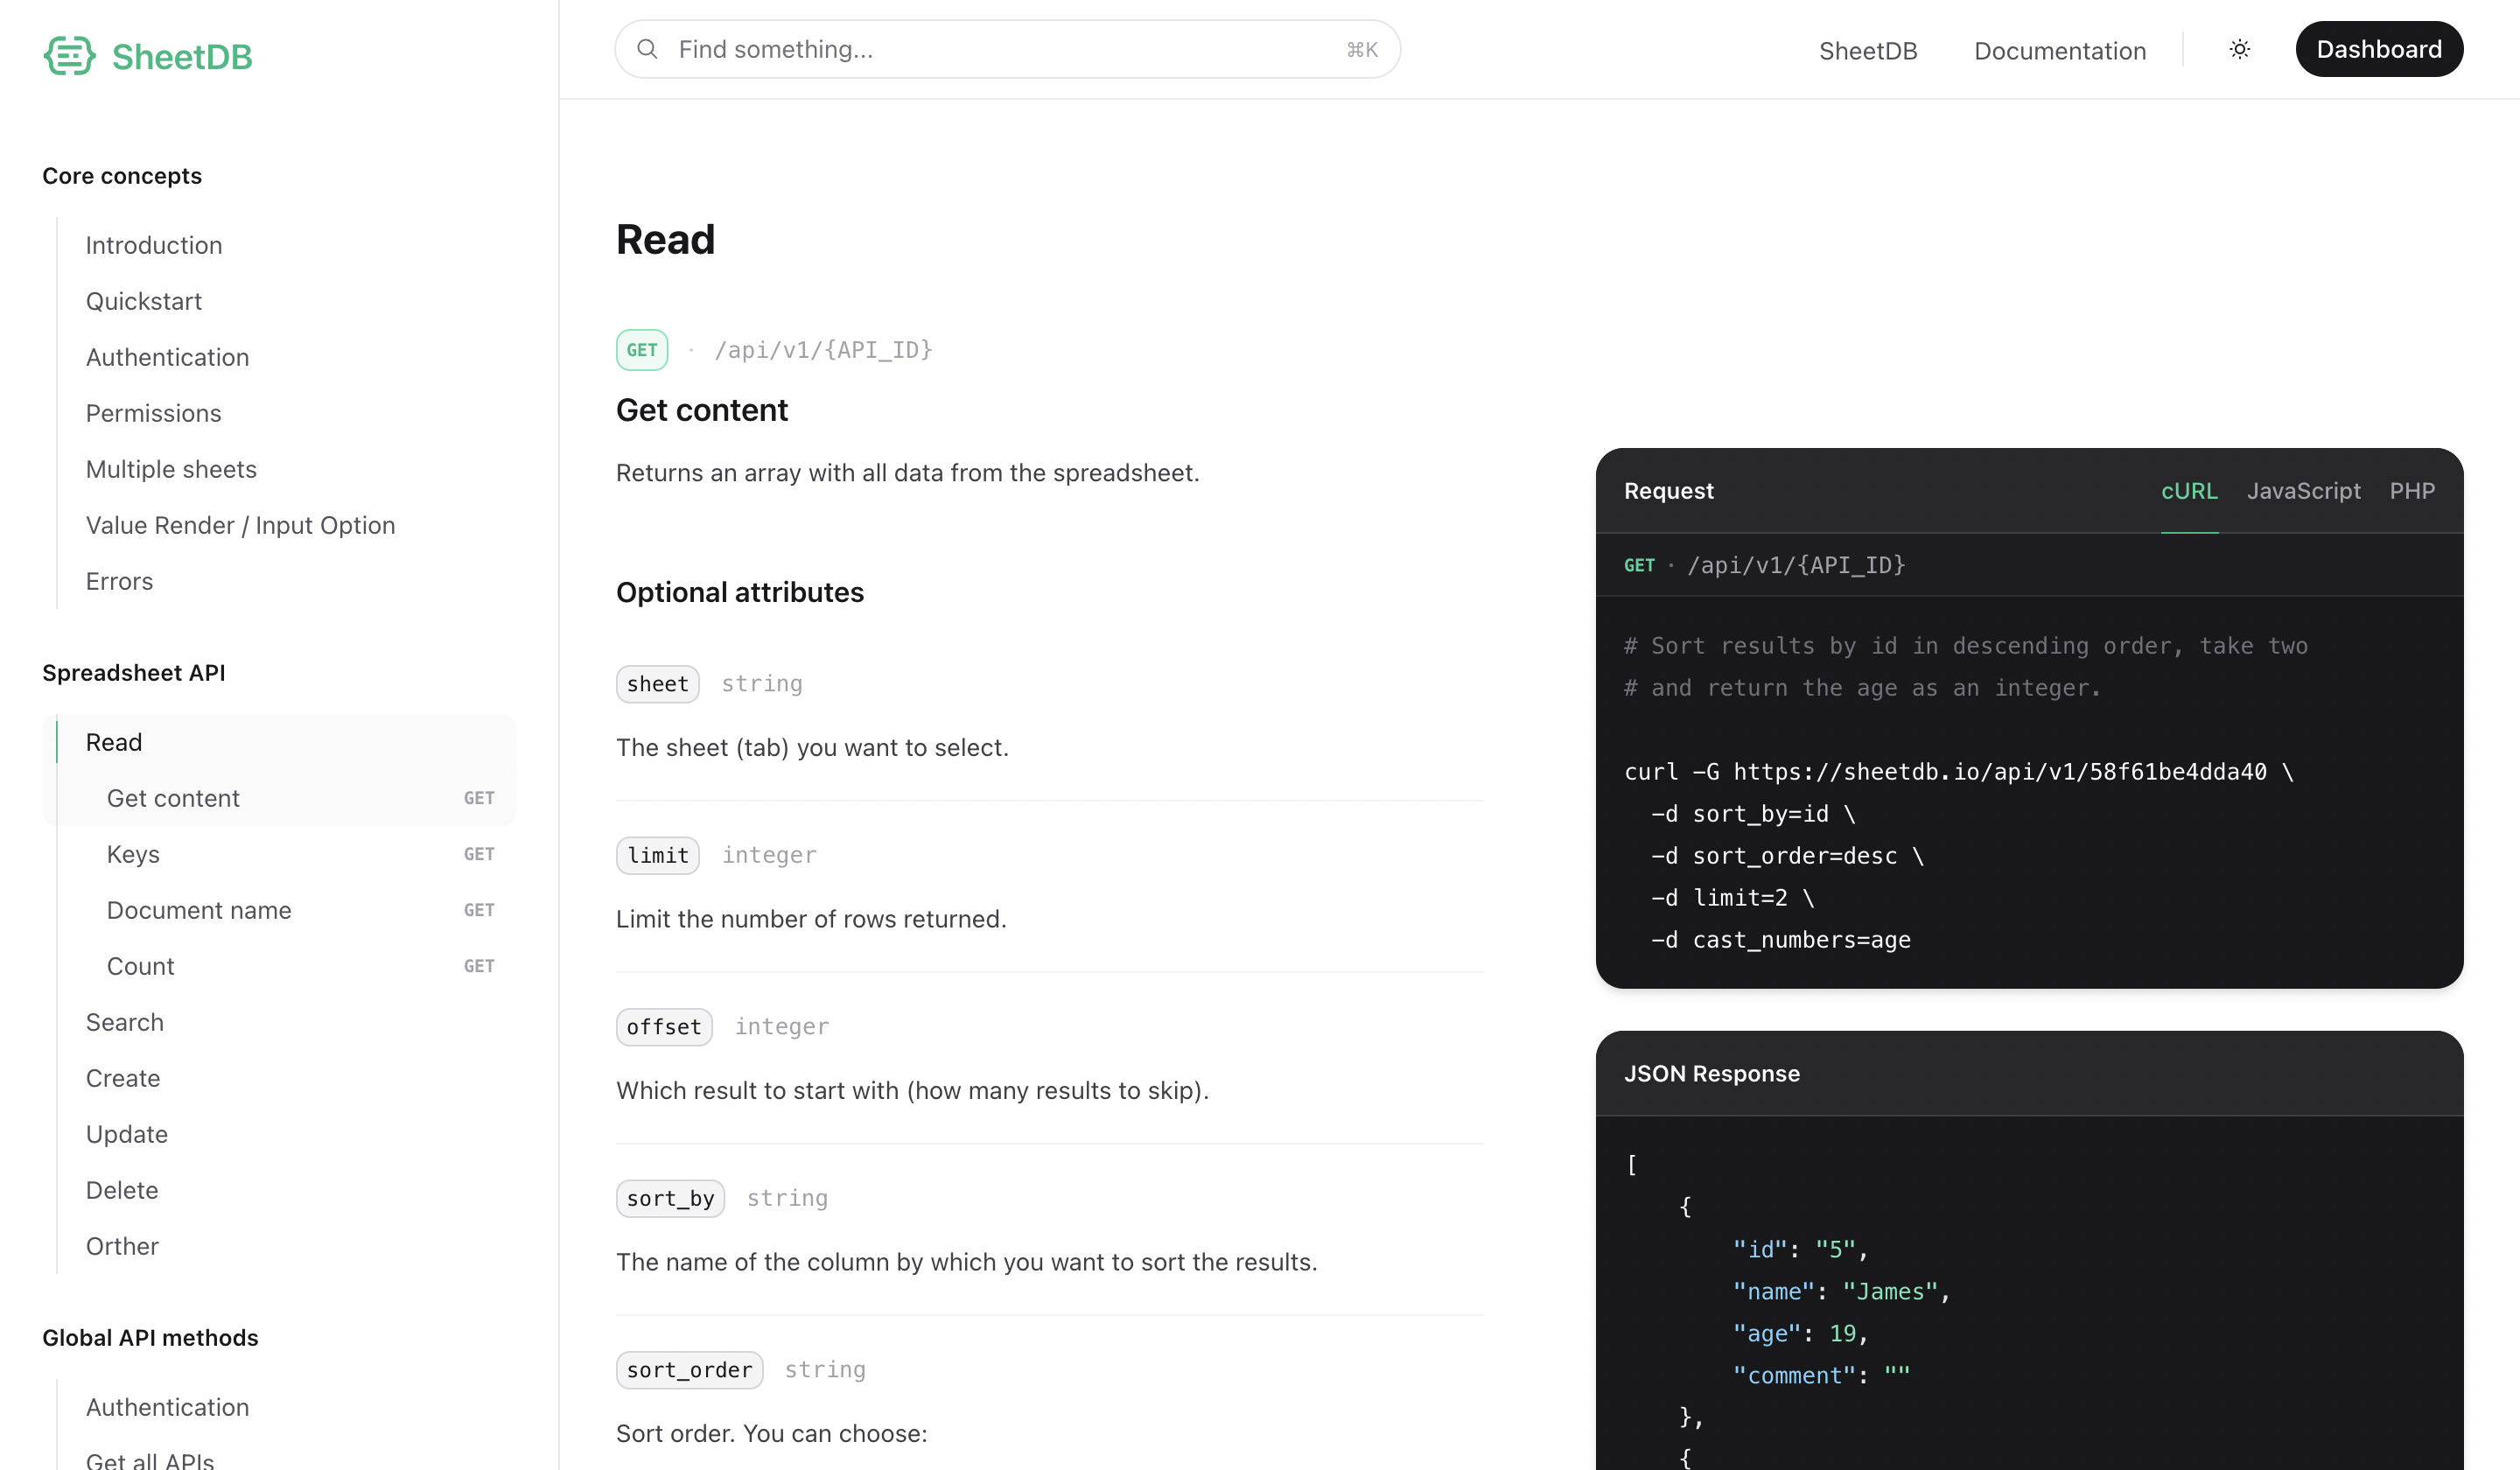Click the "name": "James" JSON line

(1841, 1291)
